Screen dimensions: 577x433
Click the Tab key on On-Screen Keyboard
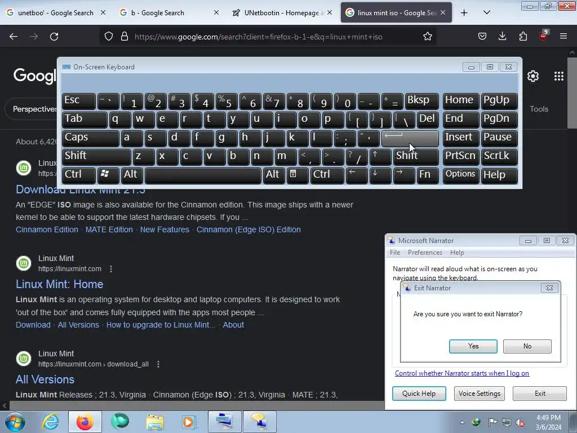point(85,120)
